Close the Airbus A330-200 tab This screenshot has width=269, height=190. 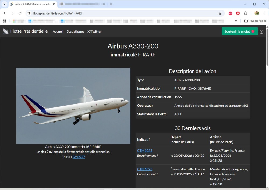click(54, 4)
